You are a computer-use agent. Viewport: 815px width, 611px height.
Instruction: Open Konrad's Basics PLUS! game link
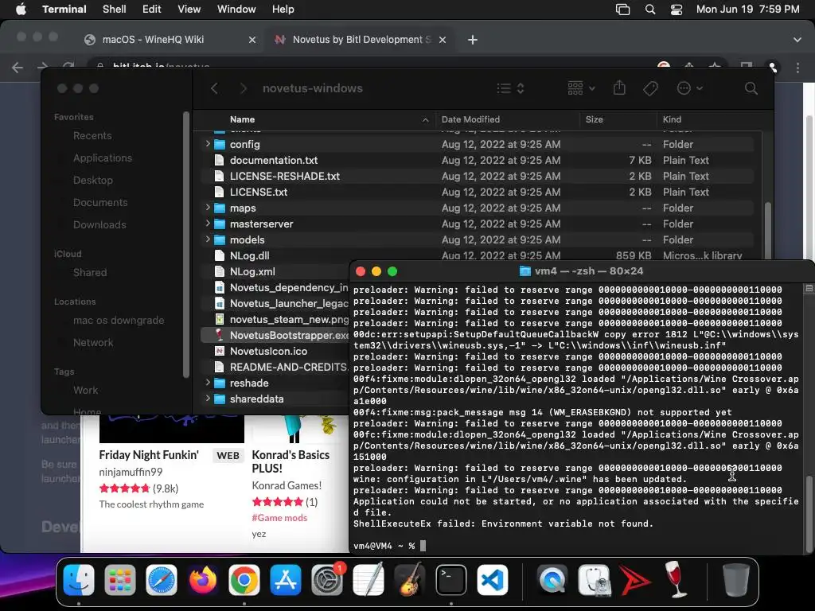click(290, 461)
